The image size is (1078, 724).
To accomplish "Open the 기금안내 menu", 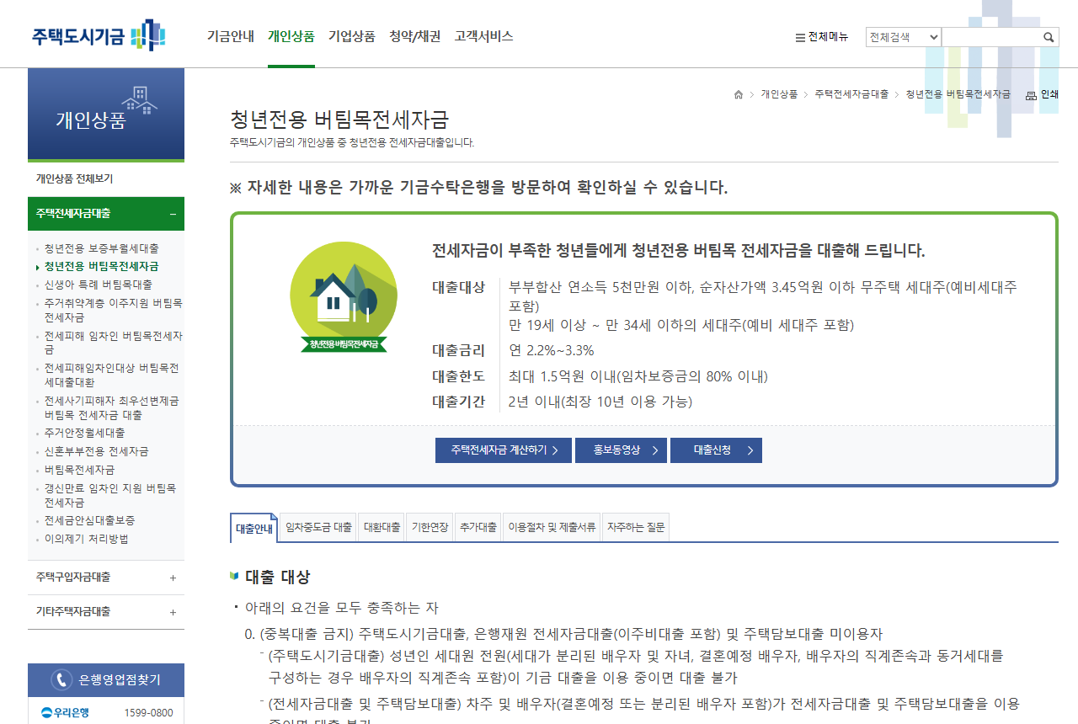I will click(230, 36).
